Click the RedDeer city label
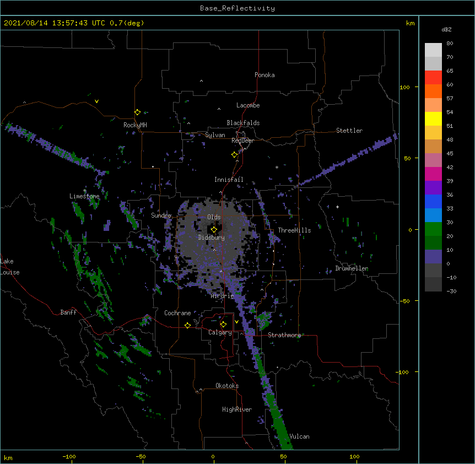 coord(242,141)
